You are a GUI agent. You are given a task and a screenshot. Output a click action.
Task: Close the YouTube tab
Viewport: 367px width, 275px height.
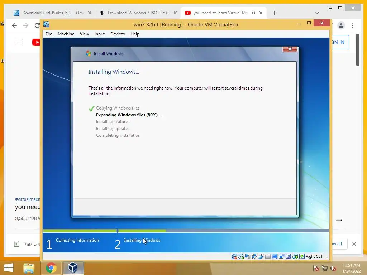click(x=261, y=13)
